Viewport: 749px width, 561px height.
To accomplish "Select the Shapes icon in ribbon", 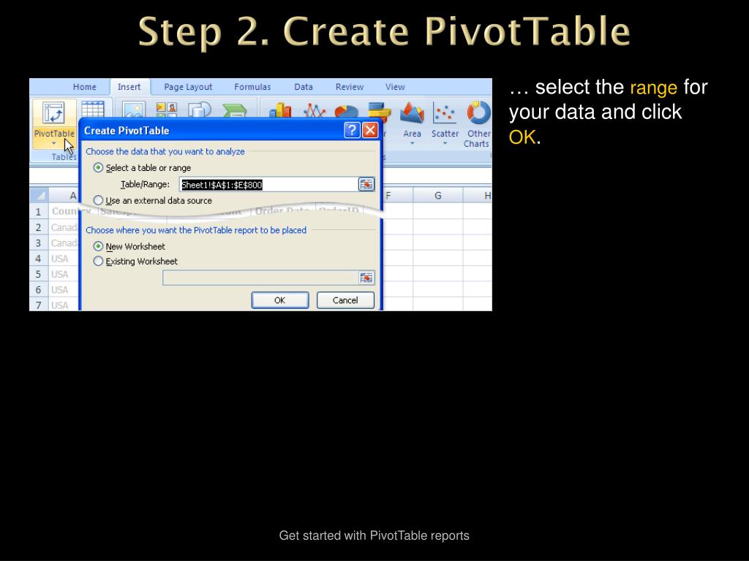I will click(200, 110).
